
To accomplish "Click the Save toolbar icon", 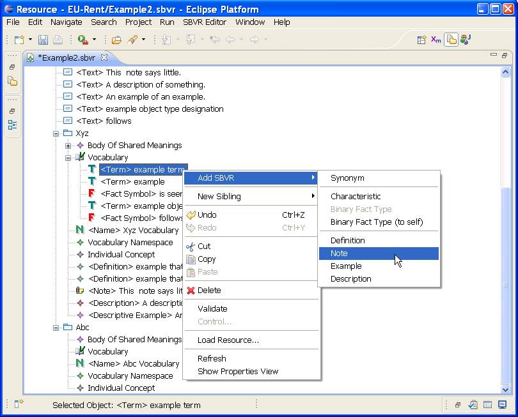I will pos(43,40).
